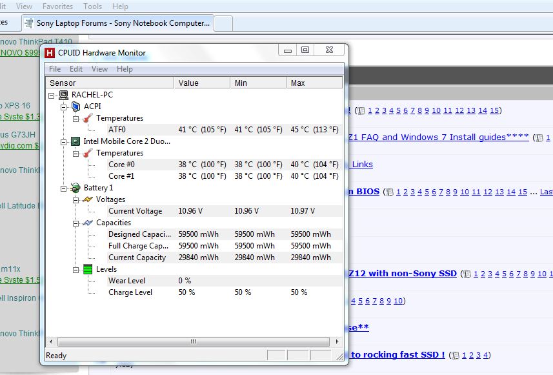Viewport: 553px width, 375px height.
Task: Switch to Sony Laptop Forums browser tab
Action: point(117,23)
